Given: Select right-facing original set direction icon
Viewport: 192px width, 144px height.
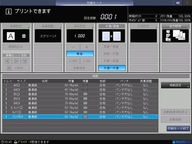Looking at the screenshot, I should 16,61.
